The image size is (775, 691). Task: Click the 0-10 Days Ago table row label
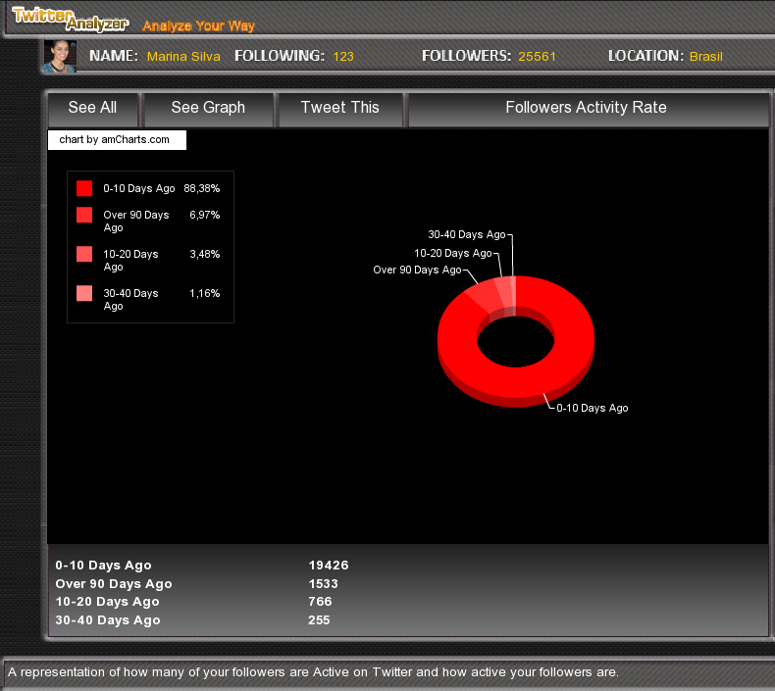click(x=103, y=565)
